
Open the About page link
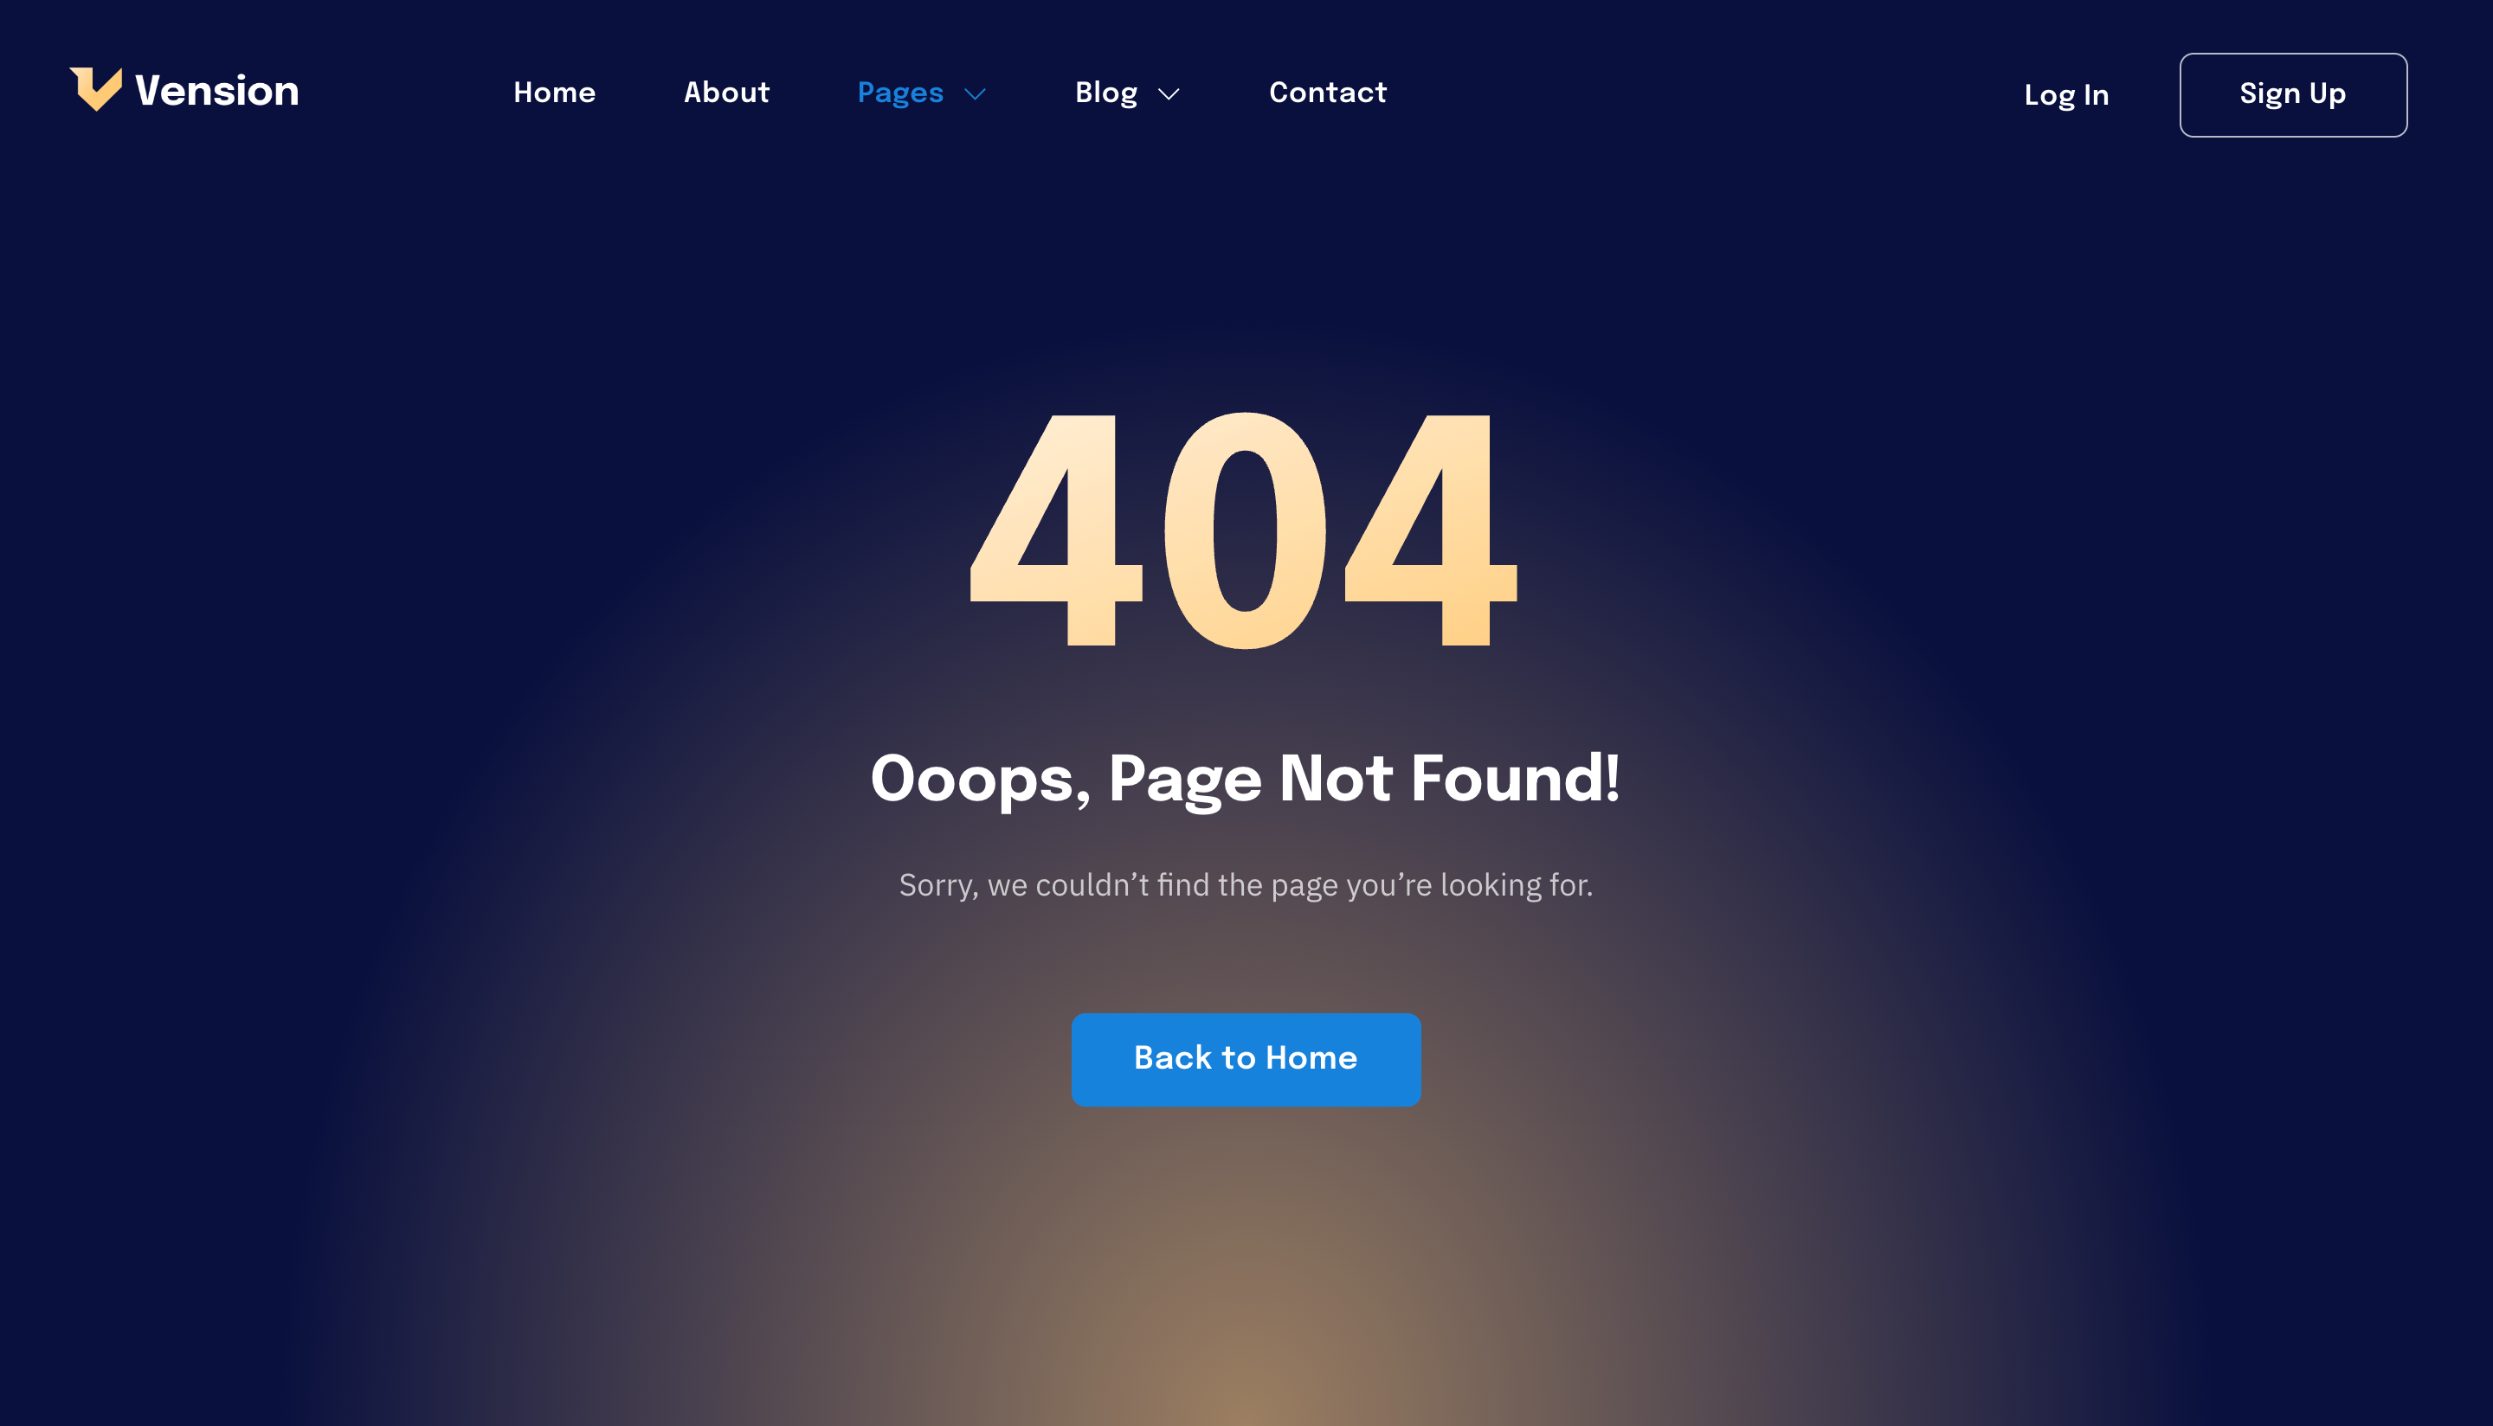[726, 93]
